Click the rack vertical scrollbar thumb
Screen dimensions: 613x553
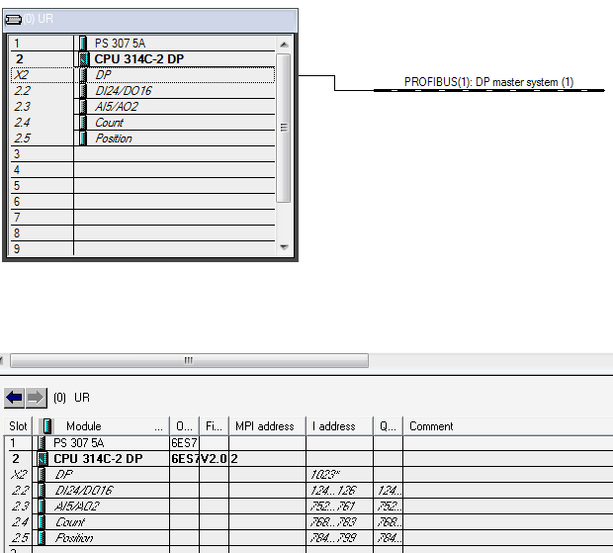284,128
